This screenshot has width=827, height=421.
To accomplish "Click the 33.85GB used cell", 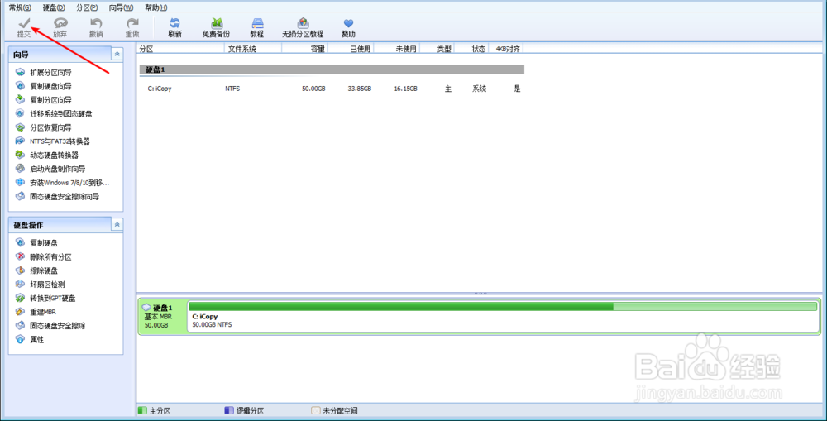I will [359, 89].
